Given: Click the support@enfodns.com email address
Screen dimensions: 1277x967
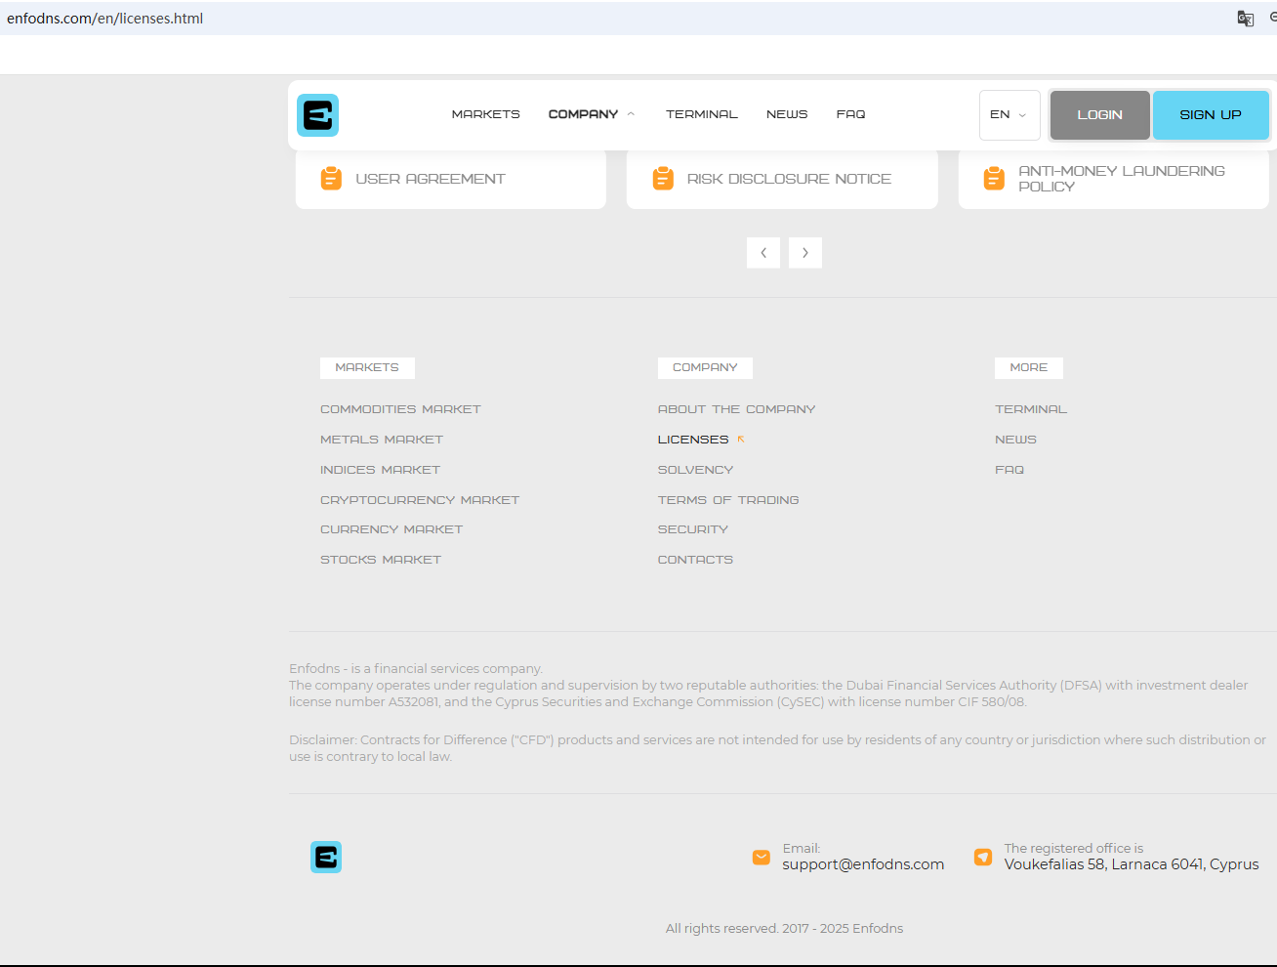Looking at the screenshot, I should pyautogui.click(x=863, y=864).
